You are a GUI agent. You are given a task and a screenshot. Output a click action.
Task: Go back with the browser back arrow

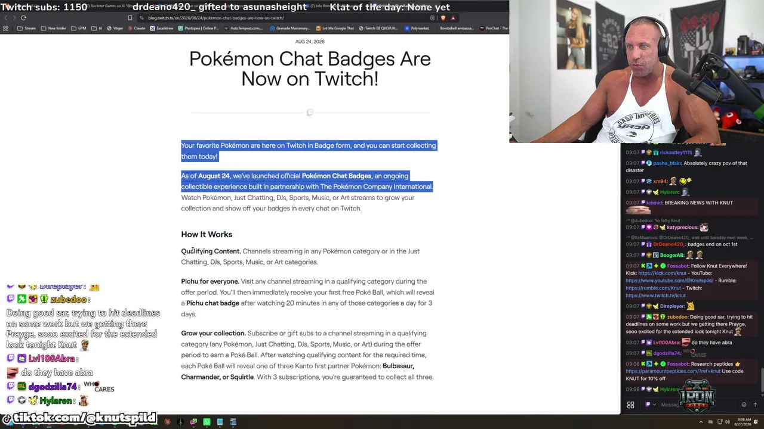tap(5, 18)
